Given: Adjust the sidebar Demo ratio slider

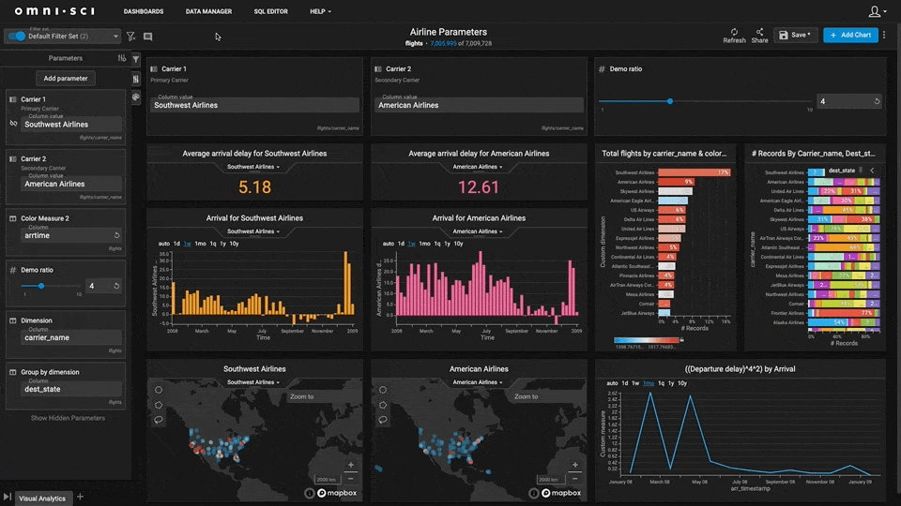Looking at the screenshot, I should pos(40,286).
